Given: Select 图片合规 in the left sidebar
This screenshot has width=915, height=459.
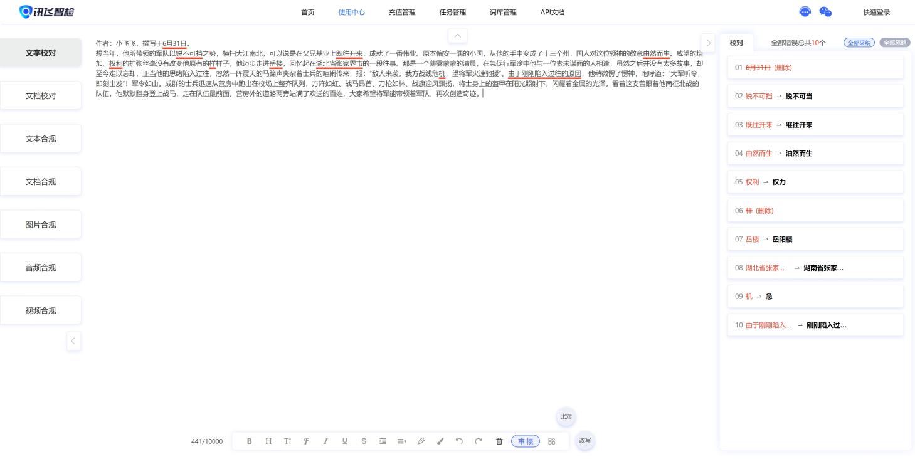Looking at the screenshot, I should [41, 224].
